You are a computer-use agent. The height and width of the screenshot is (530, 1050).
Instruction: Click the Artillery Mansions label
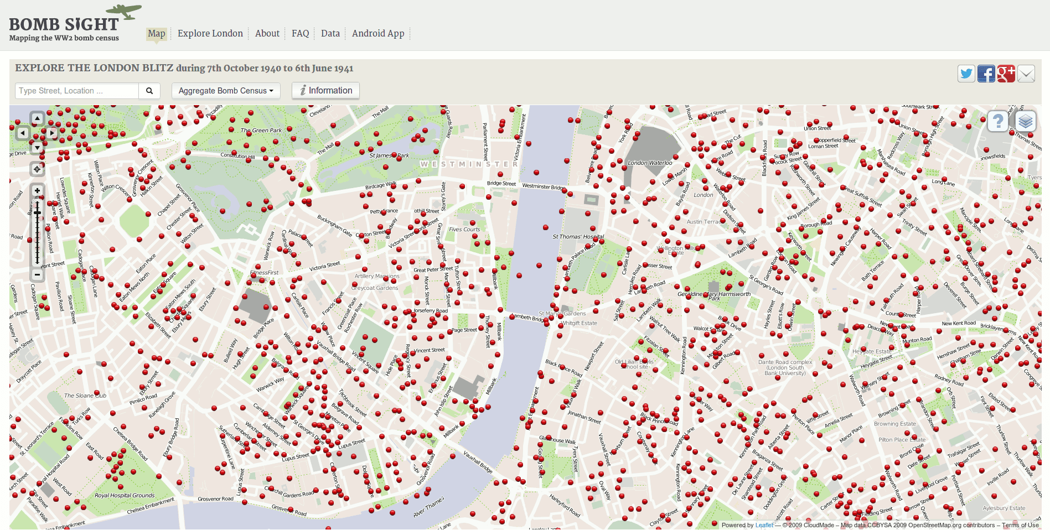click(377, 276)
